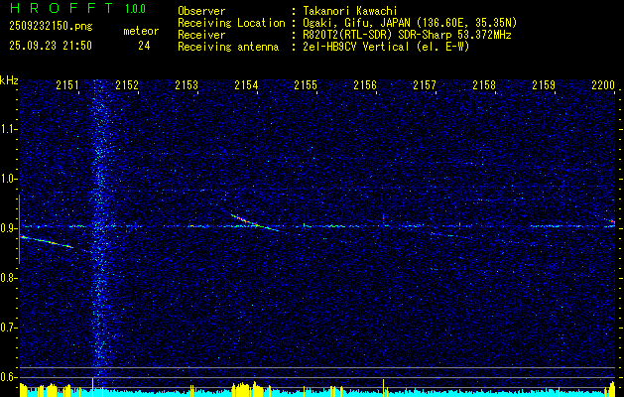Click time marker 2152
The height and width of the screenshot is (397, 624).
(127, 84)
